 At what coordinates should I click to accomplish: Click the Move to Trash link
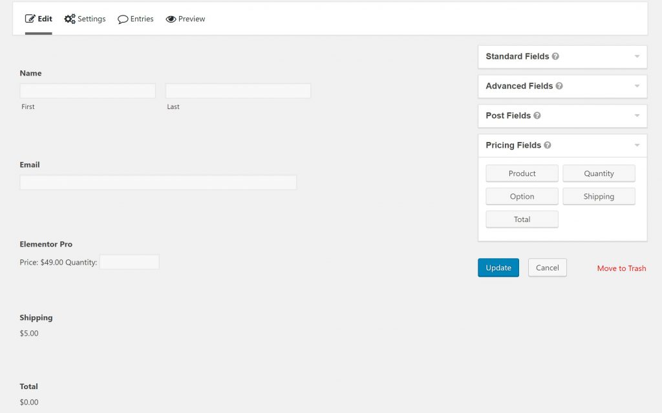point(621,268)
